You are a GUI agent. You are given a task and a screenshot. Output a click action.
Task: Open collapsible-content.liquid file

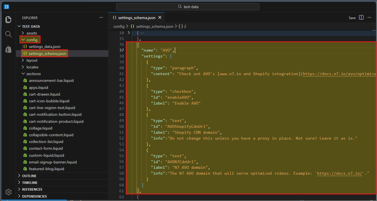click(62, 135)
